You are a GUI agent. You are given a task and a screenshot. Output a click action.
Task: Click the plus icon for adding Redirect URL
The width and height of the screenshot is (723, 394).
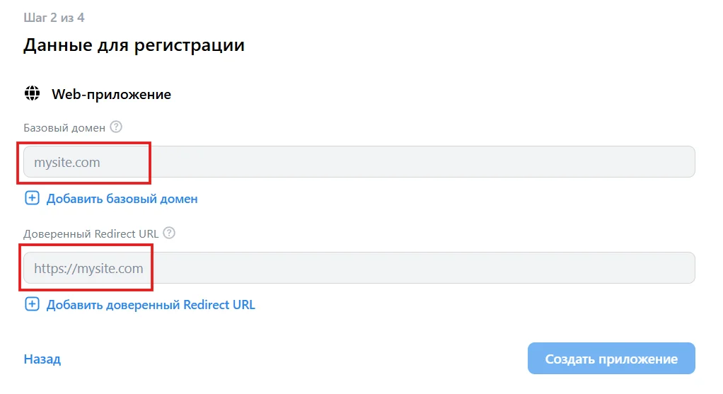32,305
